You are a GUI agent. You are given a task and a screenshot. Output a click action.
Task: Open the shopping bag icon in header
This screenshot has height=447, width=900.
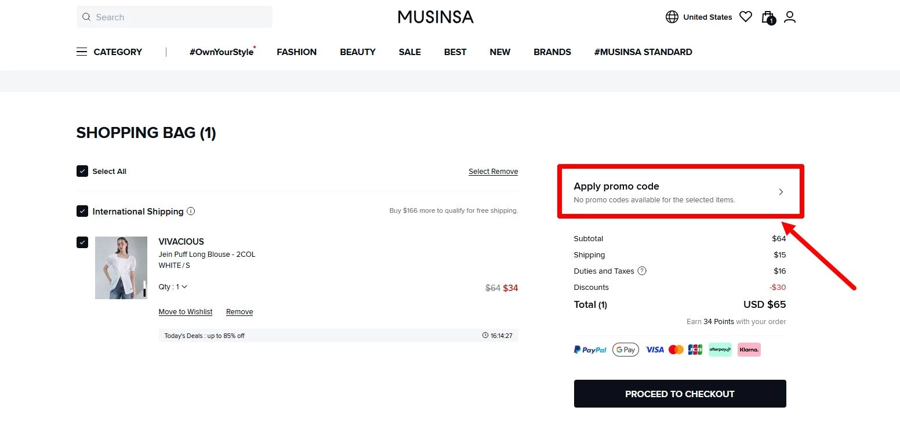pyautogui.click(x=768, y=17)
